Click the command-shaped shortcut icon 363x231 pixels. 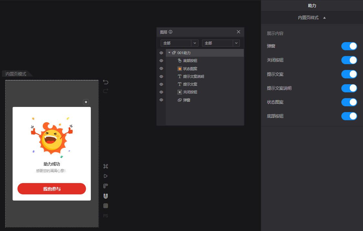(x=106, y=166)
